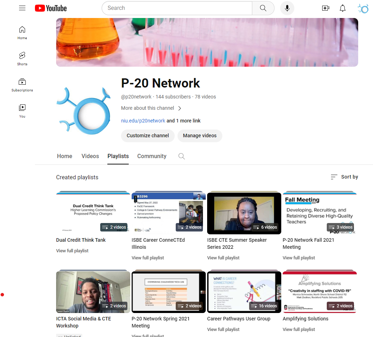Expand More about this channel
The width and height of the screenshot is (373, 337).
point(151,108)
